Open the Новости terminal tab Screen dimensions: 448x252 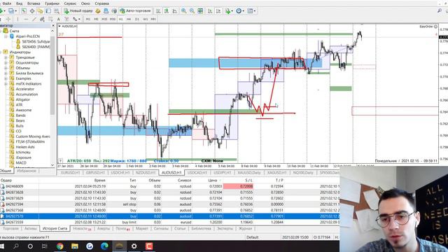[82, 229]
